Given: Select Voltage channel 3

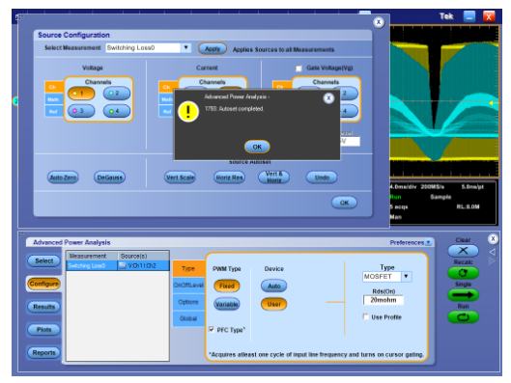Looking at the screenshot, I should pyautogui.click(x=81, y=111).
